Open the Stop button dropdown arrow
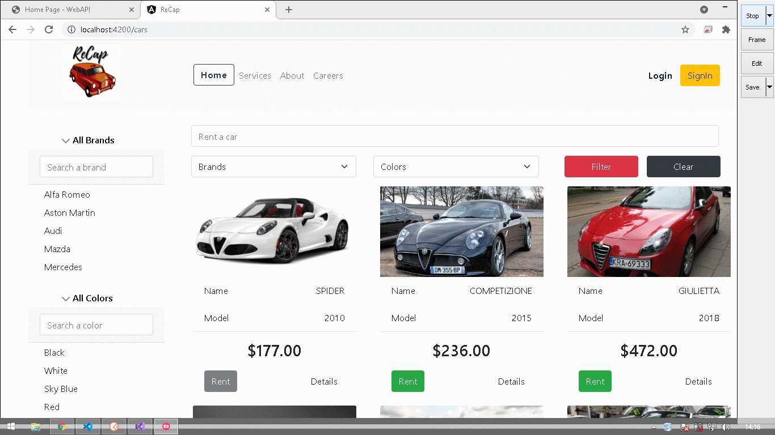Viewport: 775px width, 435px height. click(x=769, y=16)
